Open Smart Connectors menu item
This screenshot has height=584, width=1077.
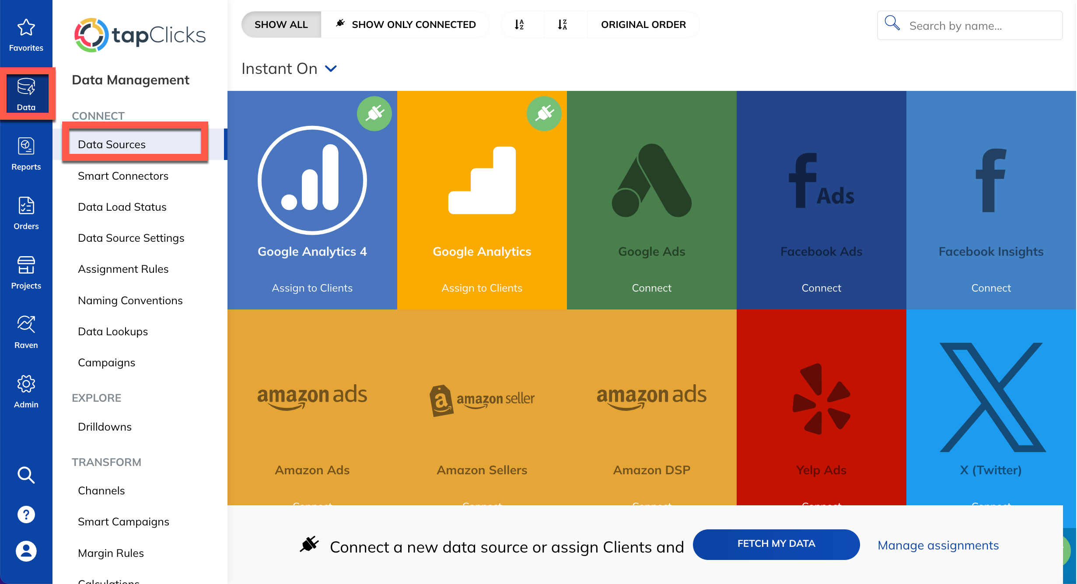(123, 176)
